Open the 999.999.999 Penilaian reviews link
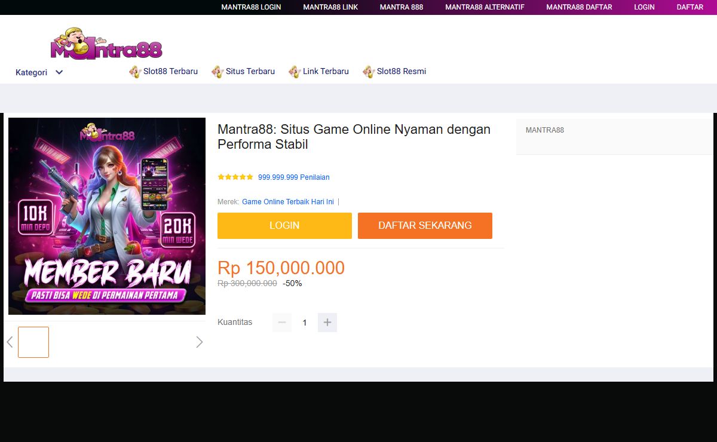The width and height of the screenshot is (717, 442). 294,177
